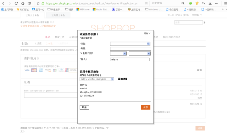The width and height of the screenshot is (227, 137).
Task: Click the orange free global shipping link
Action: pyautogui.click(x=38, y=26)
